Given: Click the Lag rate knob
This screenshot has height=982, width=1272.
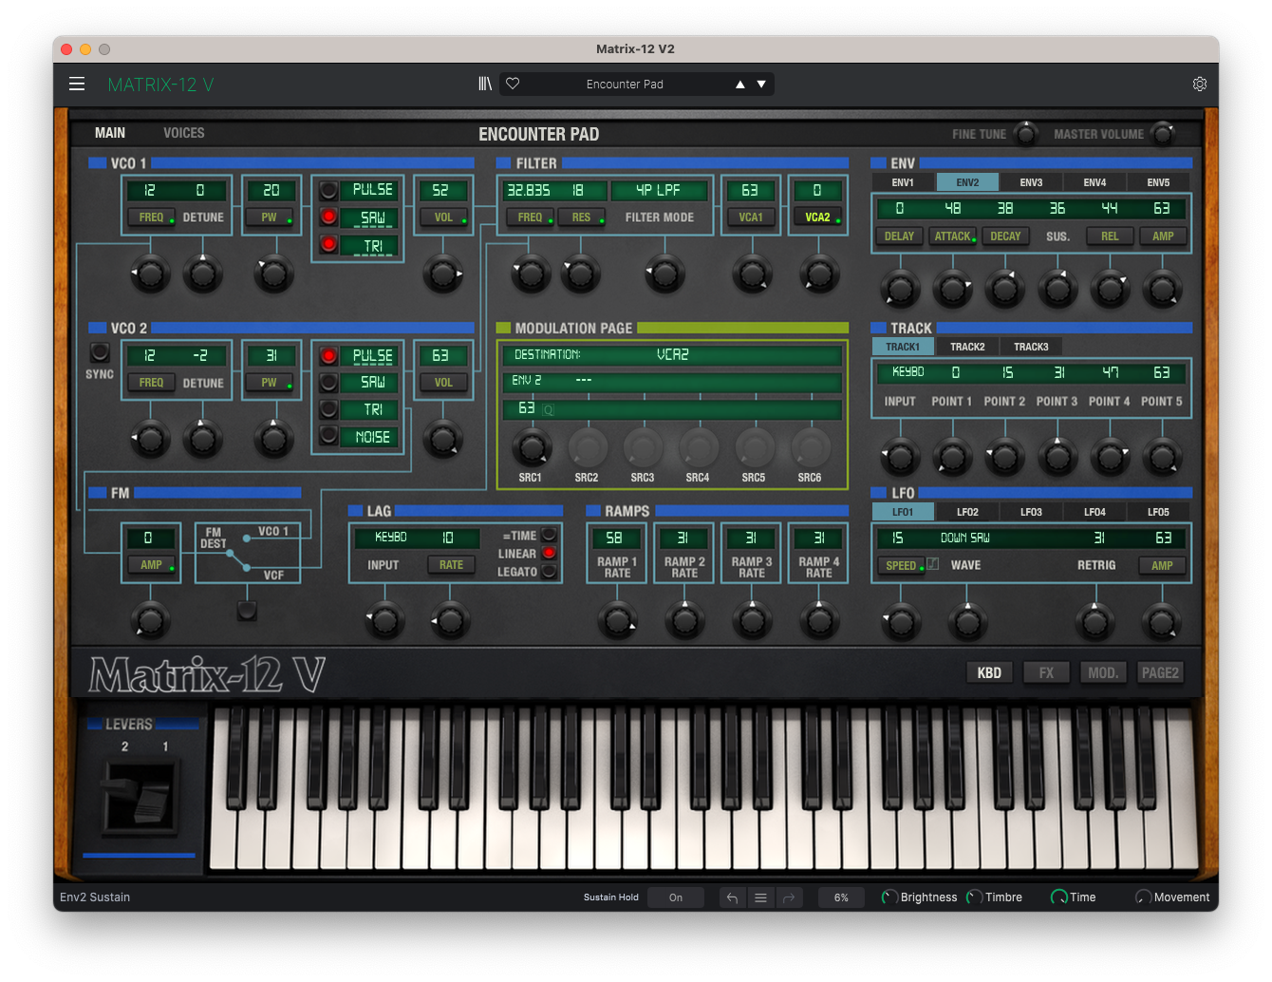Looking at the screenshot, I should tap(450, 621).
